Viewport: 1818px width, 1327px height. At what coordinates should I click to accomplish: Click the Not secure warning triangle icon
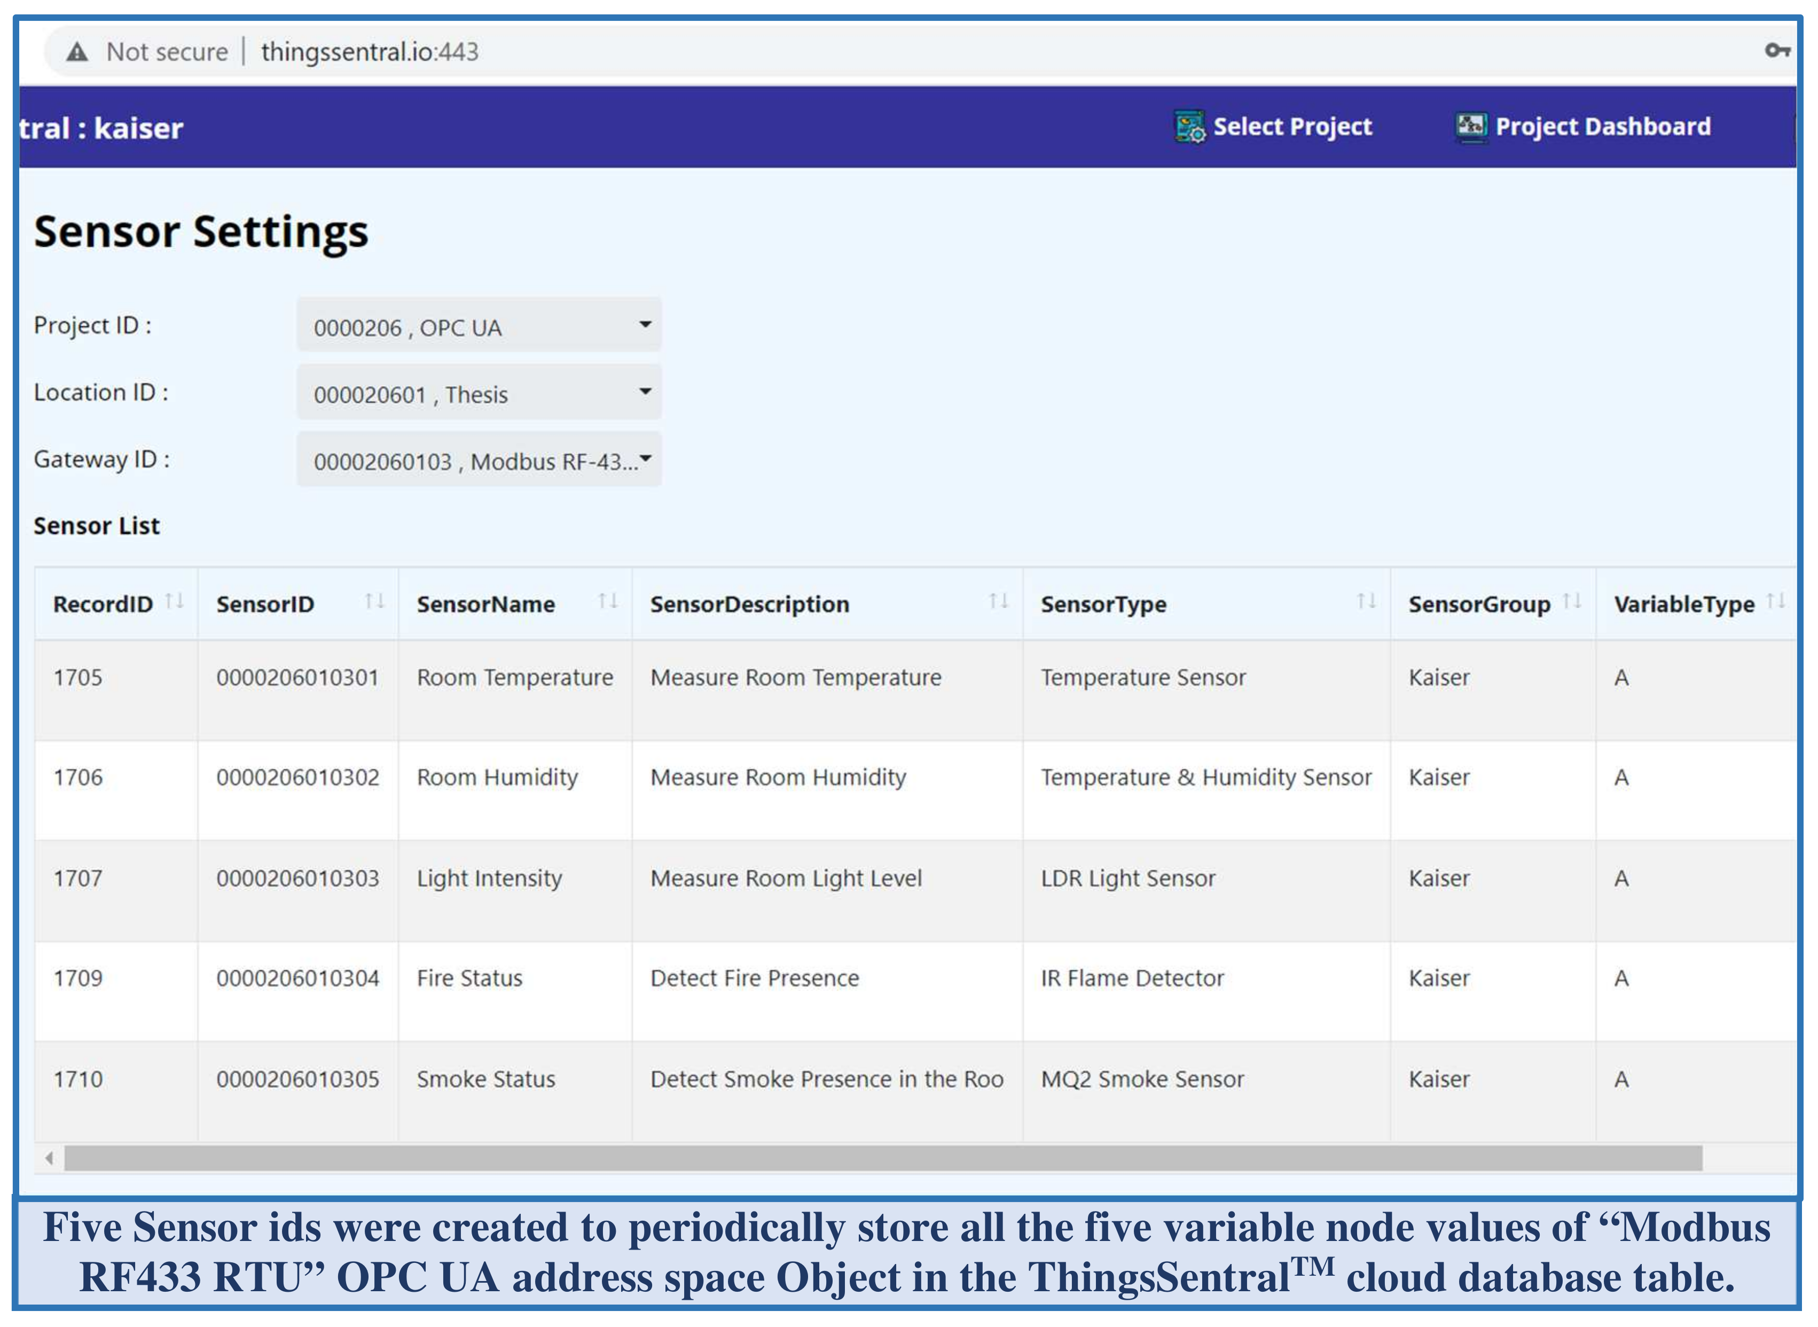click(x=77, y=52)
